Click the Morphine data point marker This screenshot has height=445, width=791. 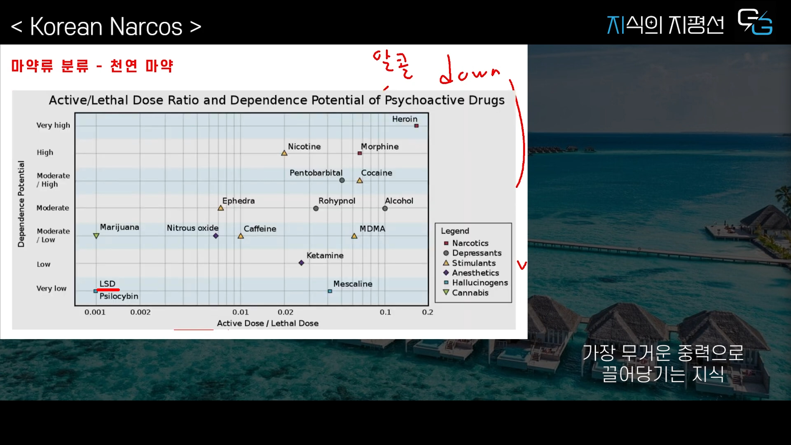[x=360, y=153]
